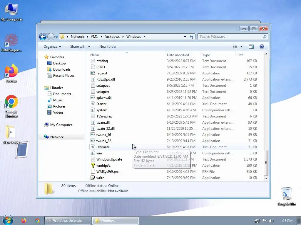Sort by the Name column header
This screenshot has width=301, height=225.
pyautogui.click(x=127, y=55)
